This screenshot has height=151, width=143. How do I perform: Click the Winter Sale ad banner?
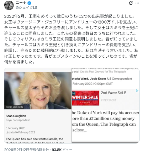pos(86,98)
